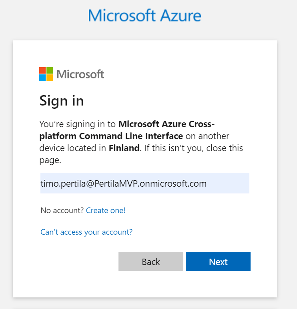Click the Microsoft four-square logo

[46, 74]
